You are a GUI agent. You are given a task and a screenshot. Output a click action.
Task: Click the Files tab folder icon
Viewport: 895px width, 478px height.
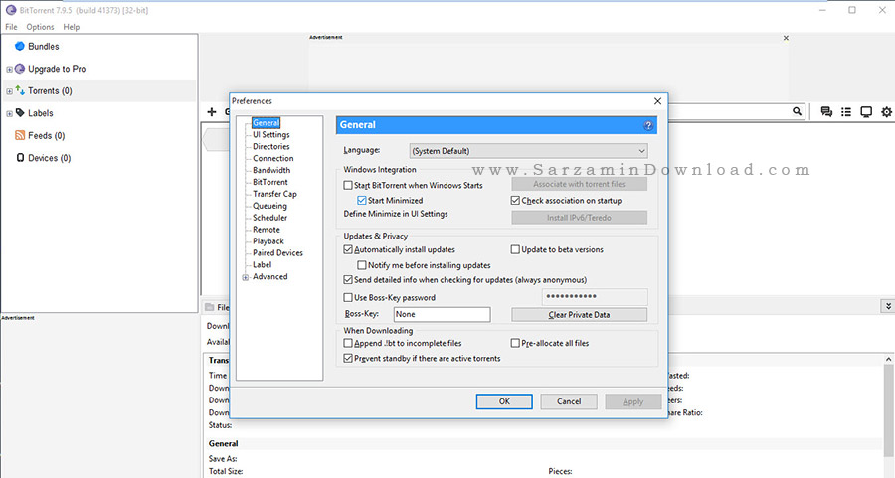tap(210, 307)
